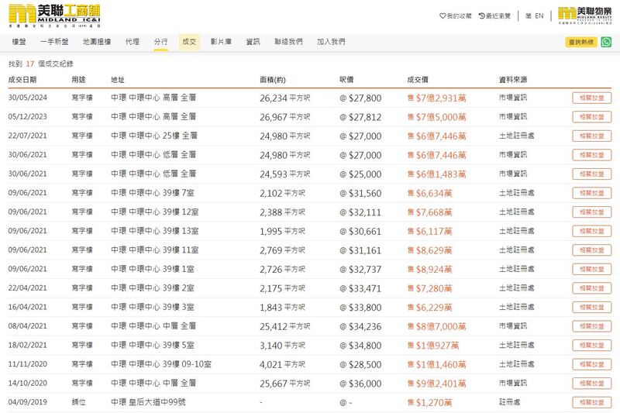
Task: Select price 售 $1,270萬
Action: tap(429, 403)
